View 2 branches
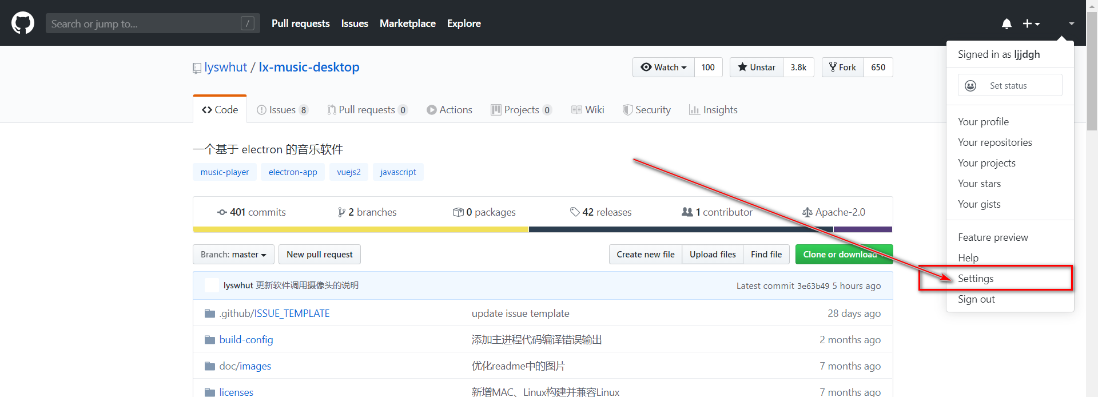 point(367,212)
